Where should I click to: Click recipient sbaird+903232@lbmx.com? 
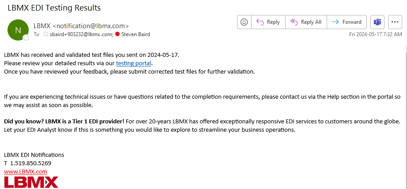pyautogui.click(x=81, y=34)
